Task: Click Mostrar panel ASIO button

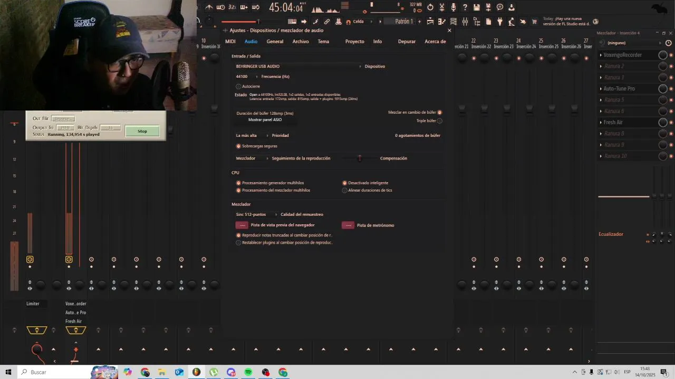Action: tap(265, 120)
